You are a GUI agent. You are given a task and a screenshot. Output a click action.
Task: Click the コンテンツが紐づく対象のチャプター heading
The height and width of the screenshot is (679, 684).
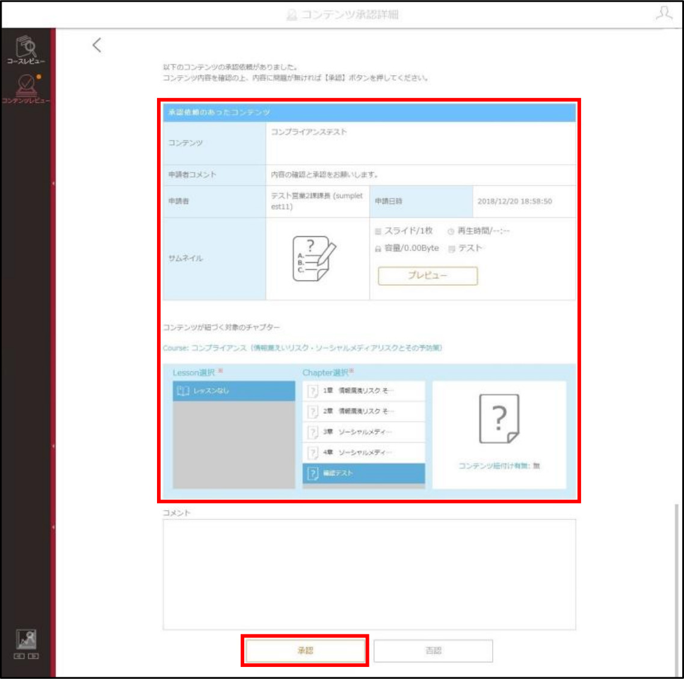click(221, 327)
